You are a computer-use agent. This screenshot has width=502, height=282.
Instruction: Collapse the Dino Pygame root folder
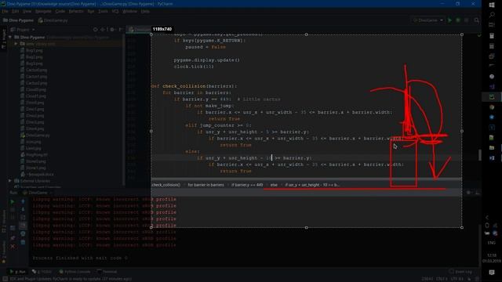coord(10,37)
